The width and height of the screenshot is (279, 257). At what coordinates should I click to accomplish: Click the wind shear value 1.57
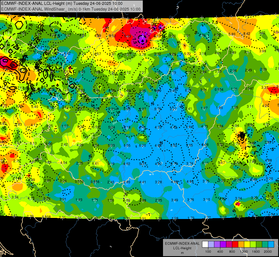click(65, 126)
